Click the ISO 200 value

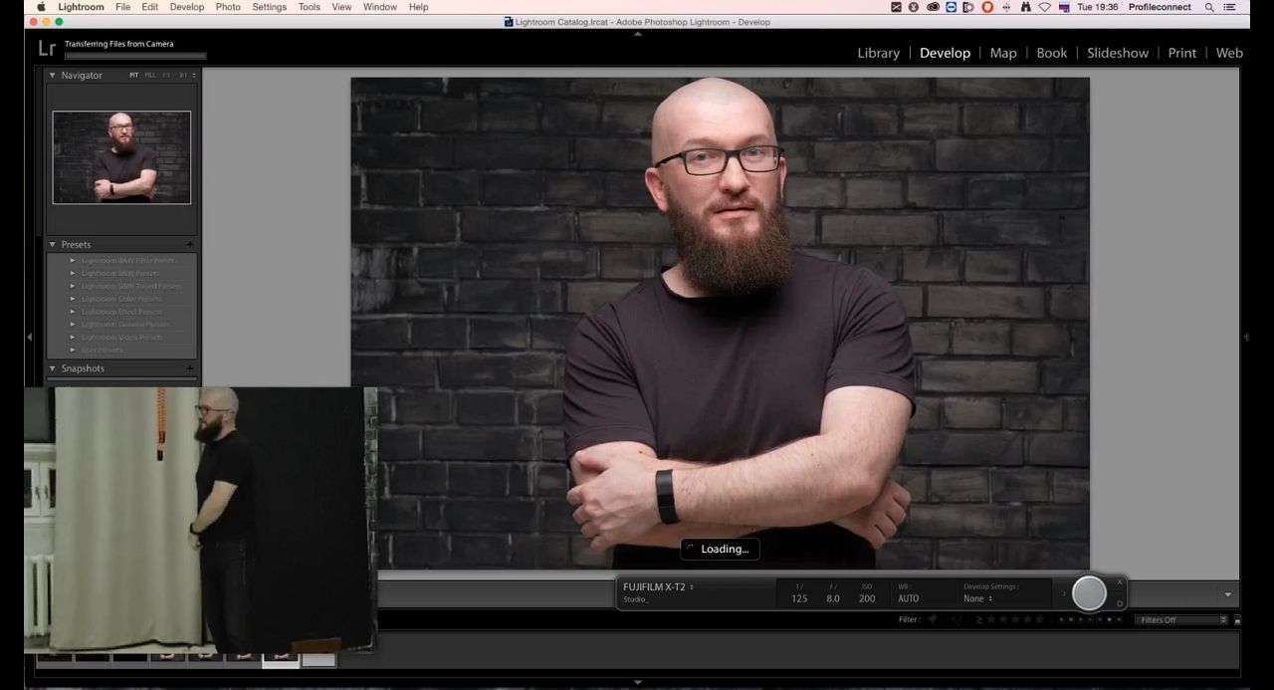click(867, 598)
